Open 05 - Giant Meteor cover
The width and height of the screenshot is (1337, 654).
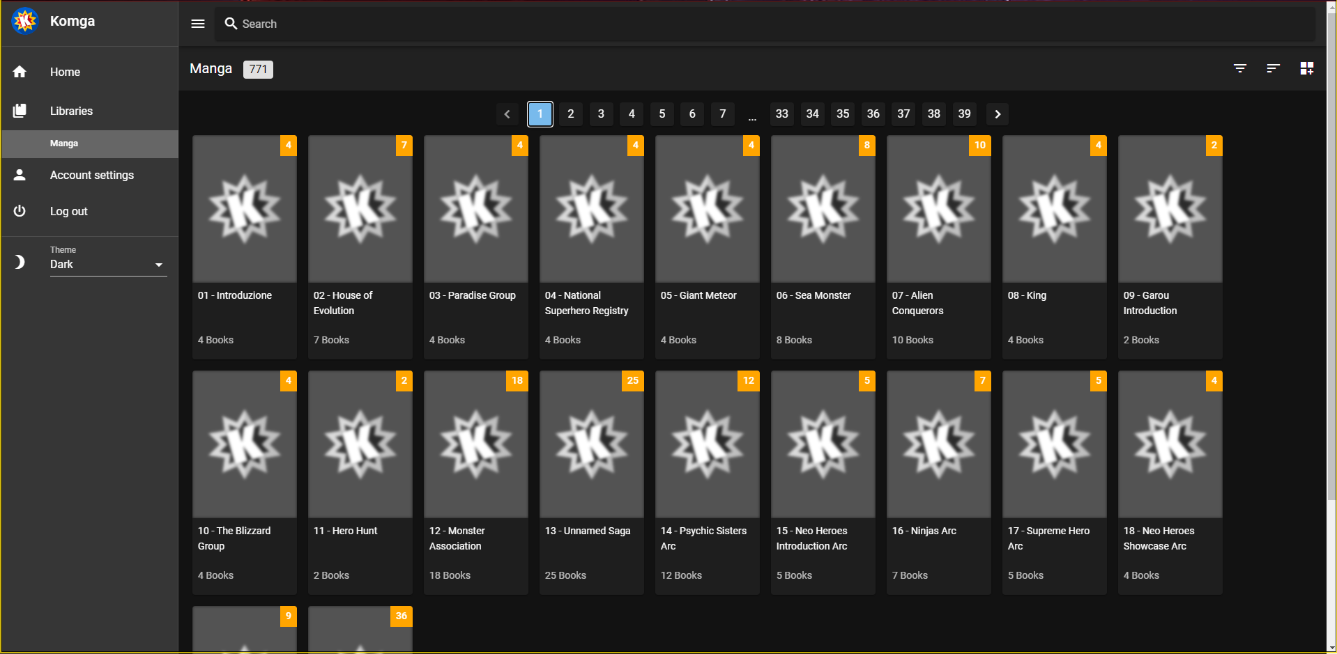[x=708, y=209]
